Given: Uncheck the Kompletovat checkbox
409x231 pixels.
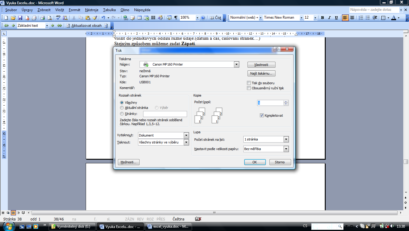Looking at the screenshot, I should [x=262, y=115].
